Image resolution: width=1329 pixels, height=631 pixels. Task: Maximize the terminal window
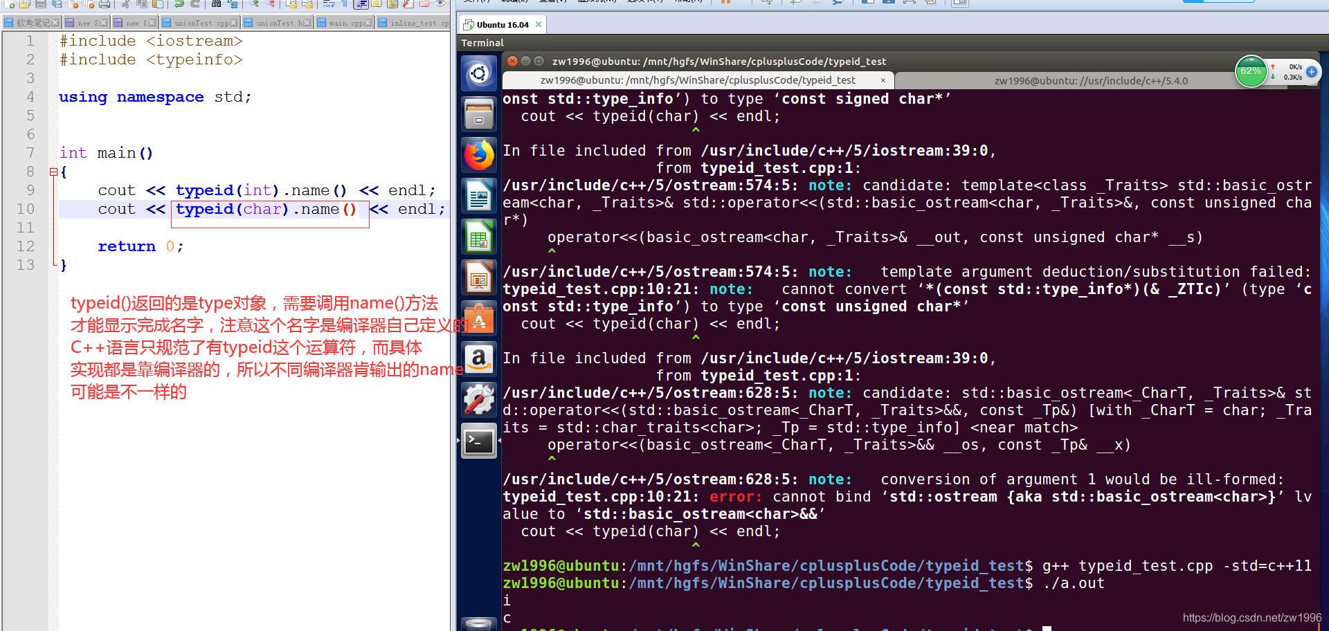coord(539,61)
